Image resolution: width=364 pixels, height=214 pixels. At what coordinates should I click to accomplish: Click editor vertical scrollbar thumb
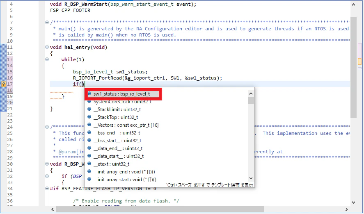[x=353, y=68]
